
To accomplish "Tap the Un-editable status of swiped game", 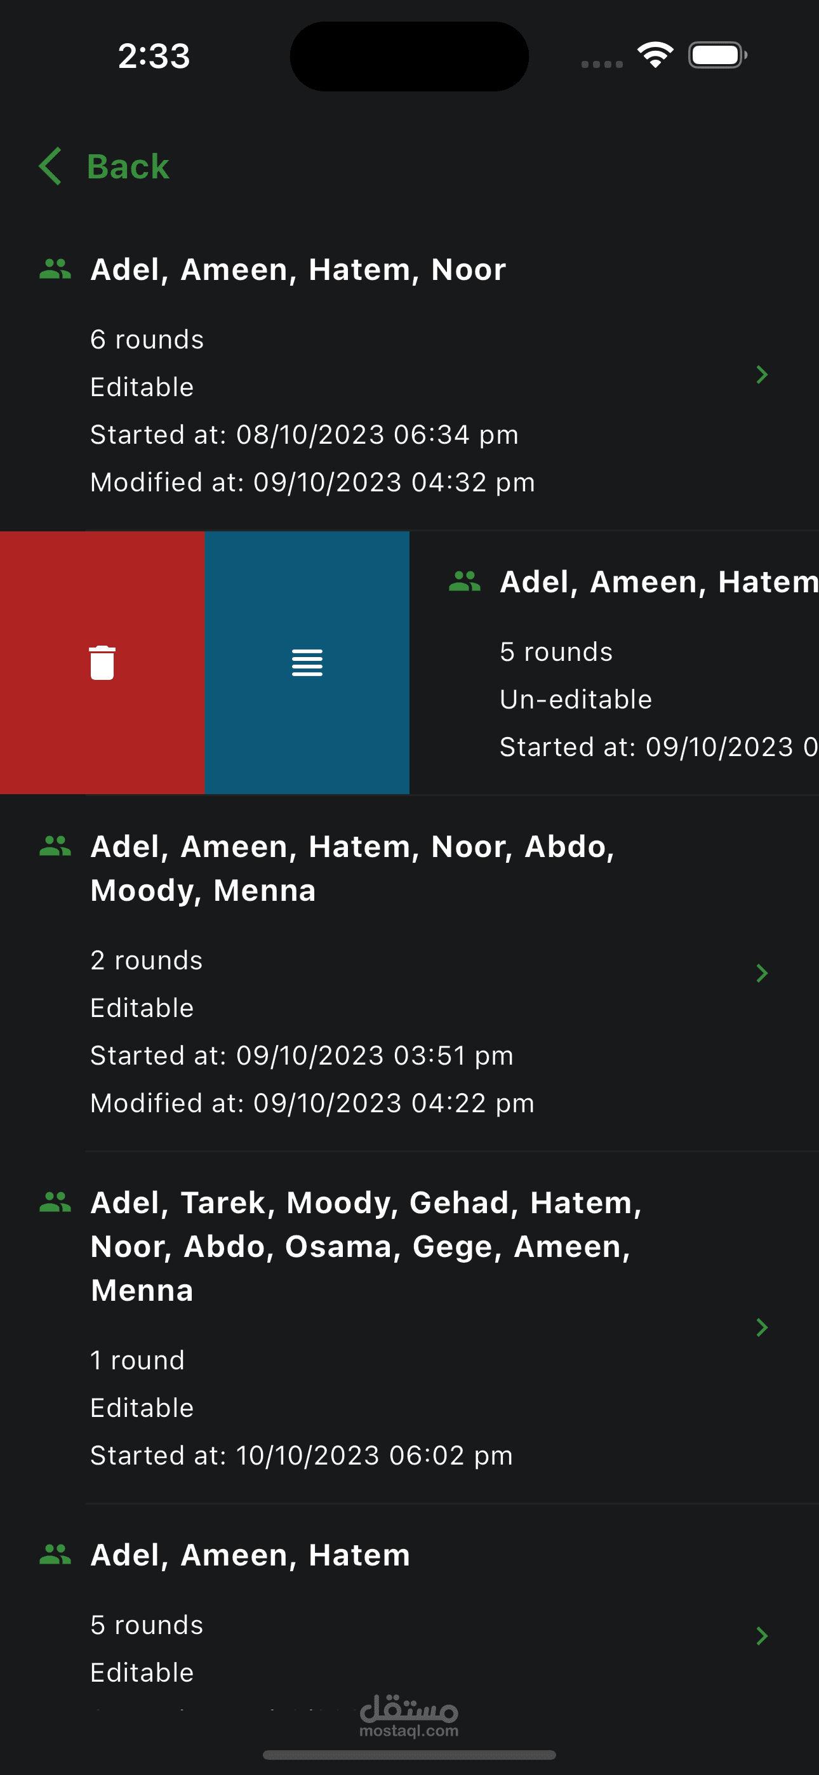I will (x=576, y=700).
